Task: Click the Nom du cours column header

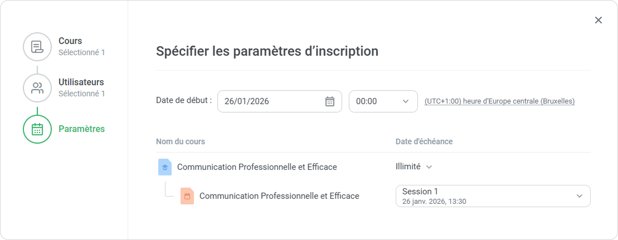Action: (181, 142)
